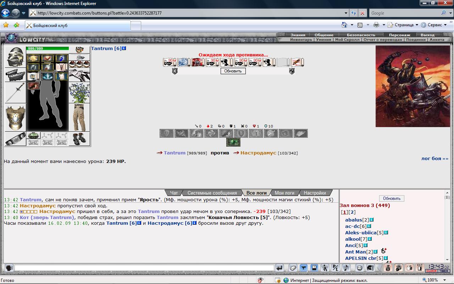Click the running man icon in the bottom toolbar

click(x=325, y=268)
